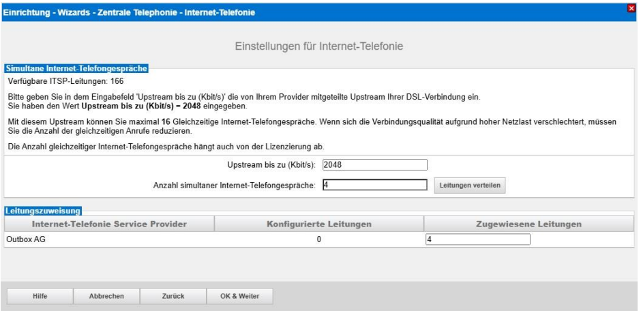The image size is (641, 311).
Task: Click the Hilfe button
Action: pos(40,296)
